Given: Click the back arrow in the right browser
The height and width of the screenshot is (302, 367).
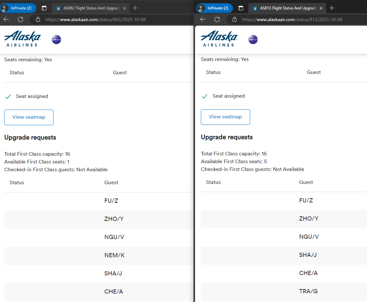Looking at the screenshot, I should 203,19.
